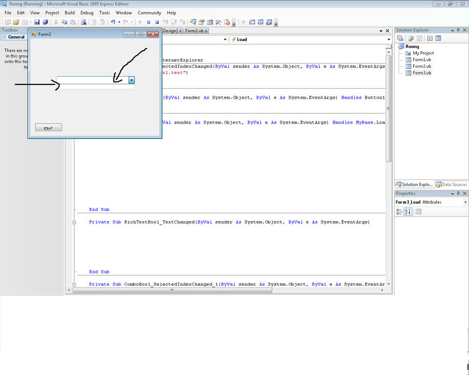Collapse the RichTextBox1_TextChanged sub outline
This screenshot has height=375, width=469.
74,222
